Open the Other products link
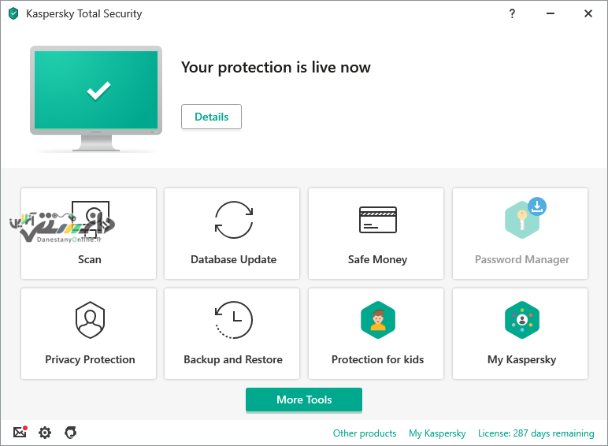This screenshot has width=608, height=446. (x=365, y=433)
